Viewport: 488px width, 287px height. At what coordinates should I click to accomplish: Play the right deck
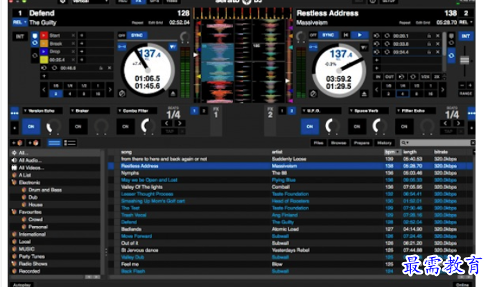(360, 35)
